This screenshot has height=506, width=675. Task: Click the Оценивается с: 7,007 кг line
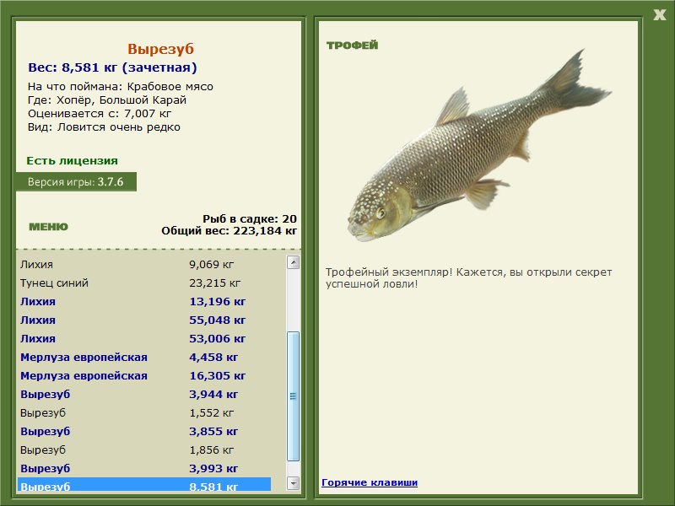(100, 114)
